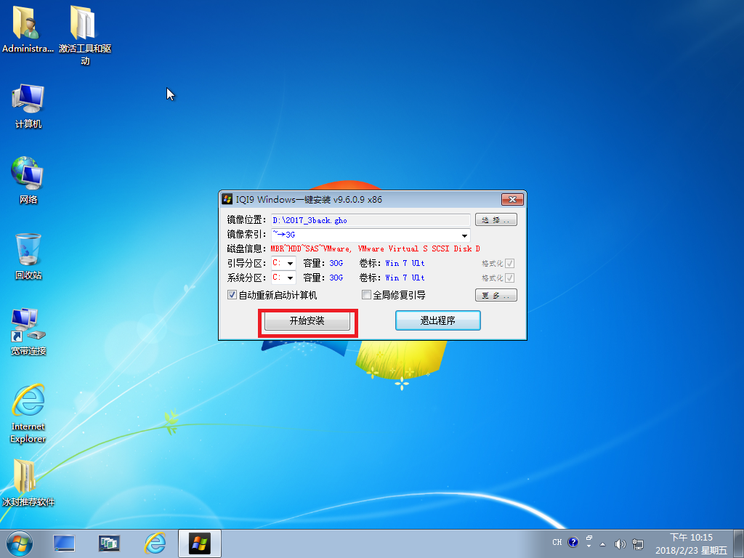Expand the 引导分区 drive dropdown
The image size is (744, 558).
(290, 263)
